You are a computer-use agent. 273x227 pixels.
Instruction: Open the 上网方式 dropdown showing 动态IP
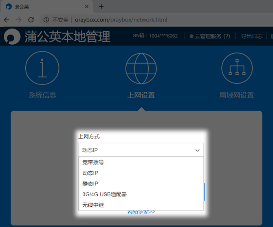[141, 150]
